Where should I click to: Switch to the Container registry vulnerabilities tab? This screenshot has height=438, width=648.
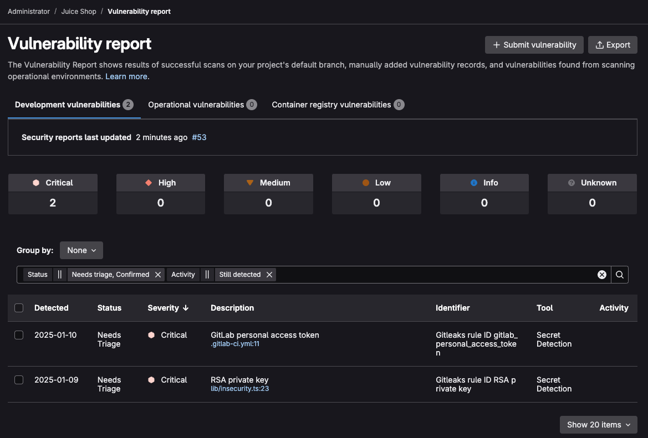(337, 104)
